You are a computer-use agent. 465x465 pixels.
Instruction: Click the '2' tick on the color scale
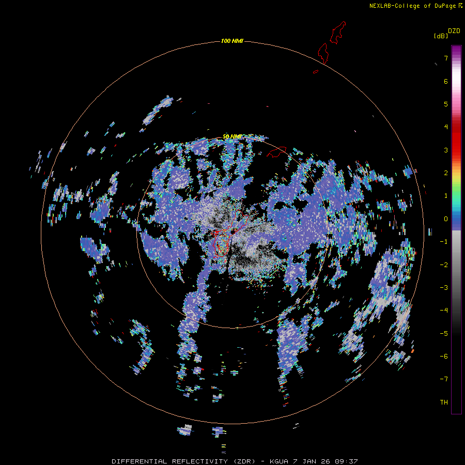coord(446,173)
